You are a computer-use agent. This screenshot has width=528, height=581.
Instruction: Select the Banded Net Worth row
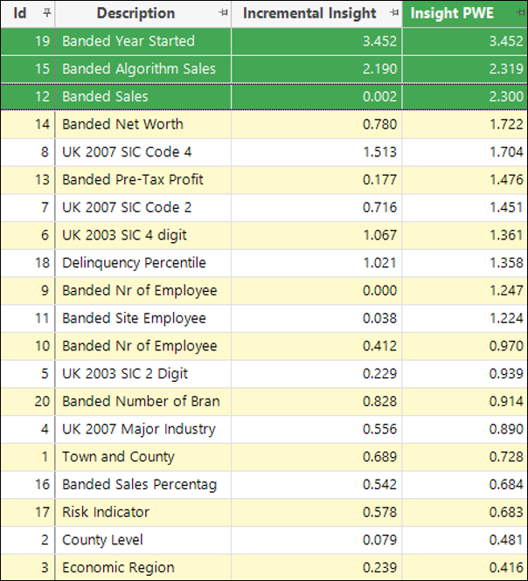click(x=264, y=124)
